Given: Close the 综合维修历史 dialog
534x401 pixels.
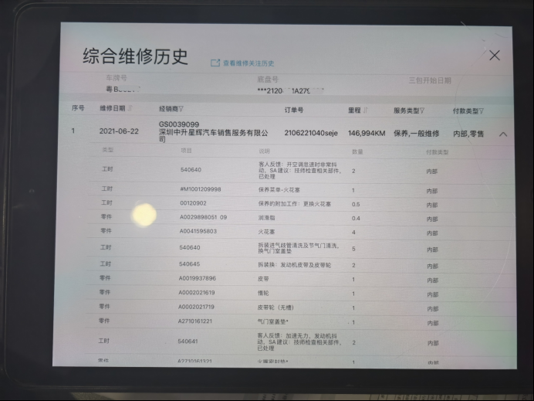Looking at the screenshot, I should pyautogui.click(x=495, y=55).
